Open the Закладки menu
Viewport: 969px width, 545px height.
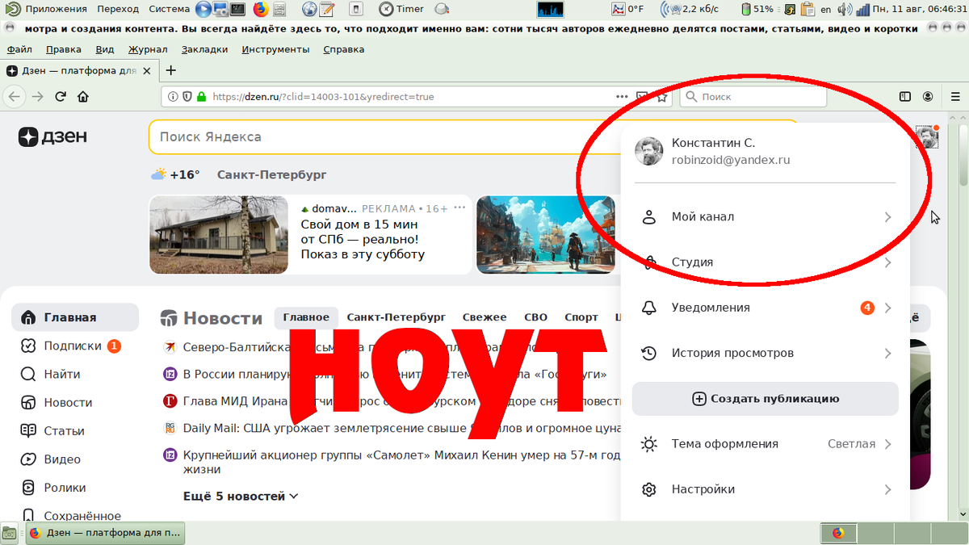click(x=204, y=48)
